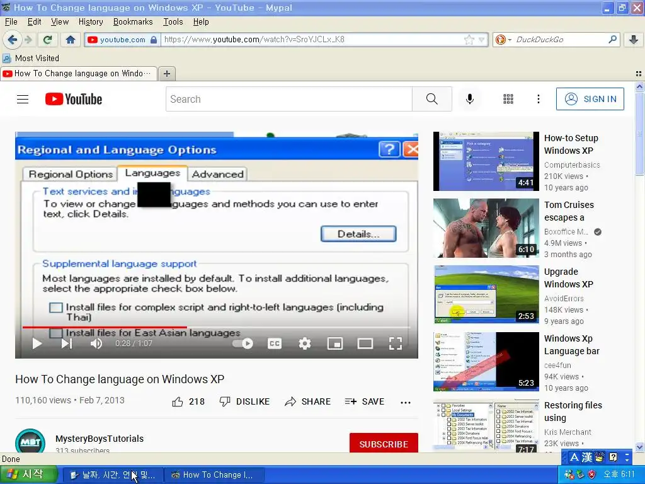Start voice search with microphone icon
The height and width of the screenshot is (484, 645).
470,99
